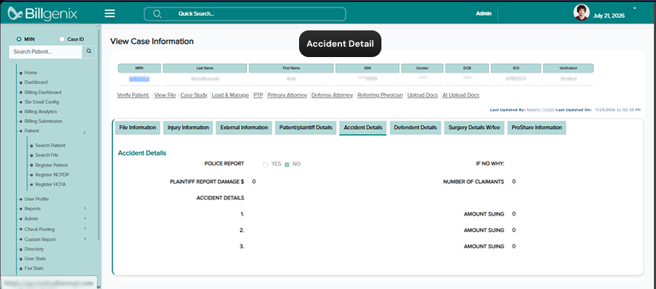The width and height of the screenshot is (656, 289).
Task: Open the Load & Manage link
Action: click(x=230, y=95)
